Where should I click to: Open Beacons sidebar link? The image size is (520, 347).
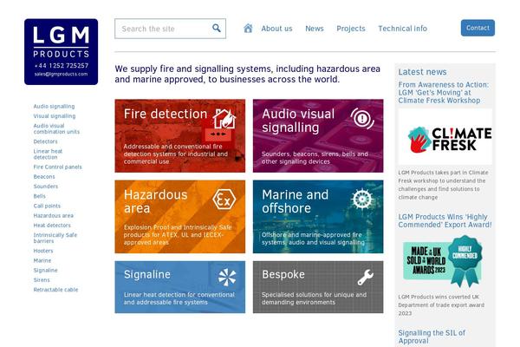(x=44, y=177)
